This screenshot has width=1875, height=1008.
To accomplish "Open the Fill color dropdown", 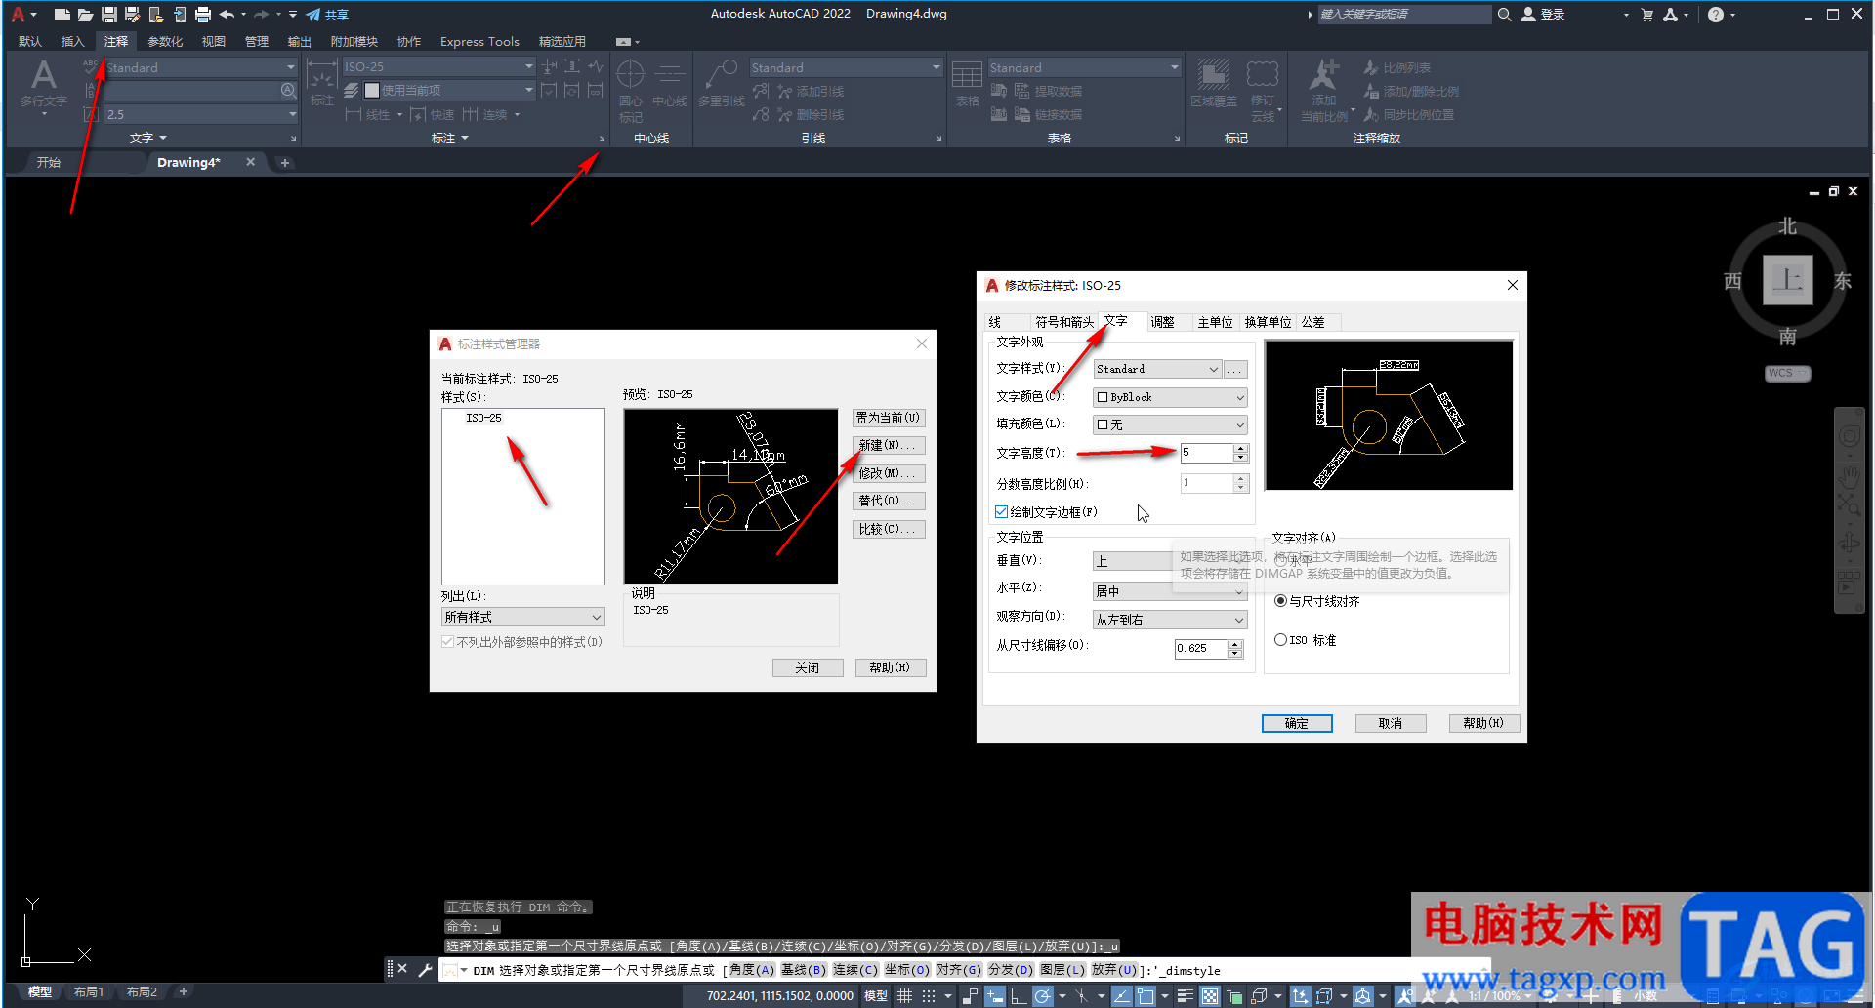I will coord(1170,424).
